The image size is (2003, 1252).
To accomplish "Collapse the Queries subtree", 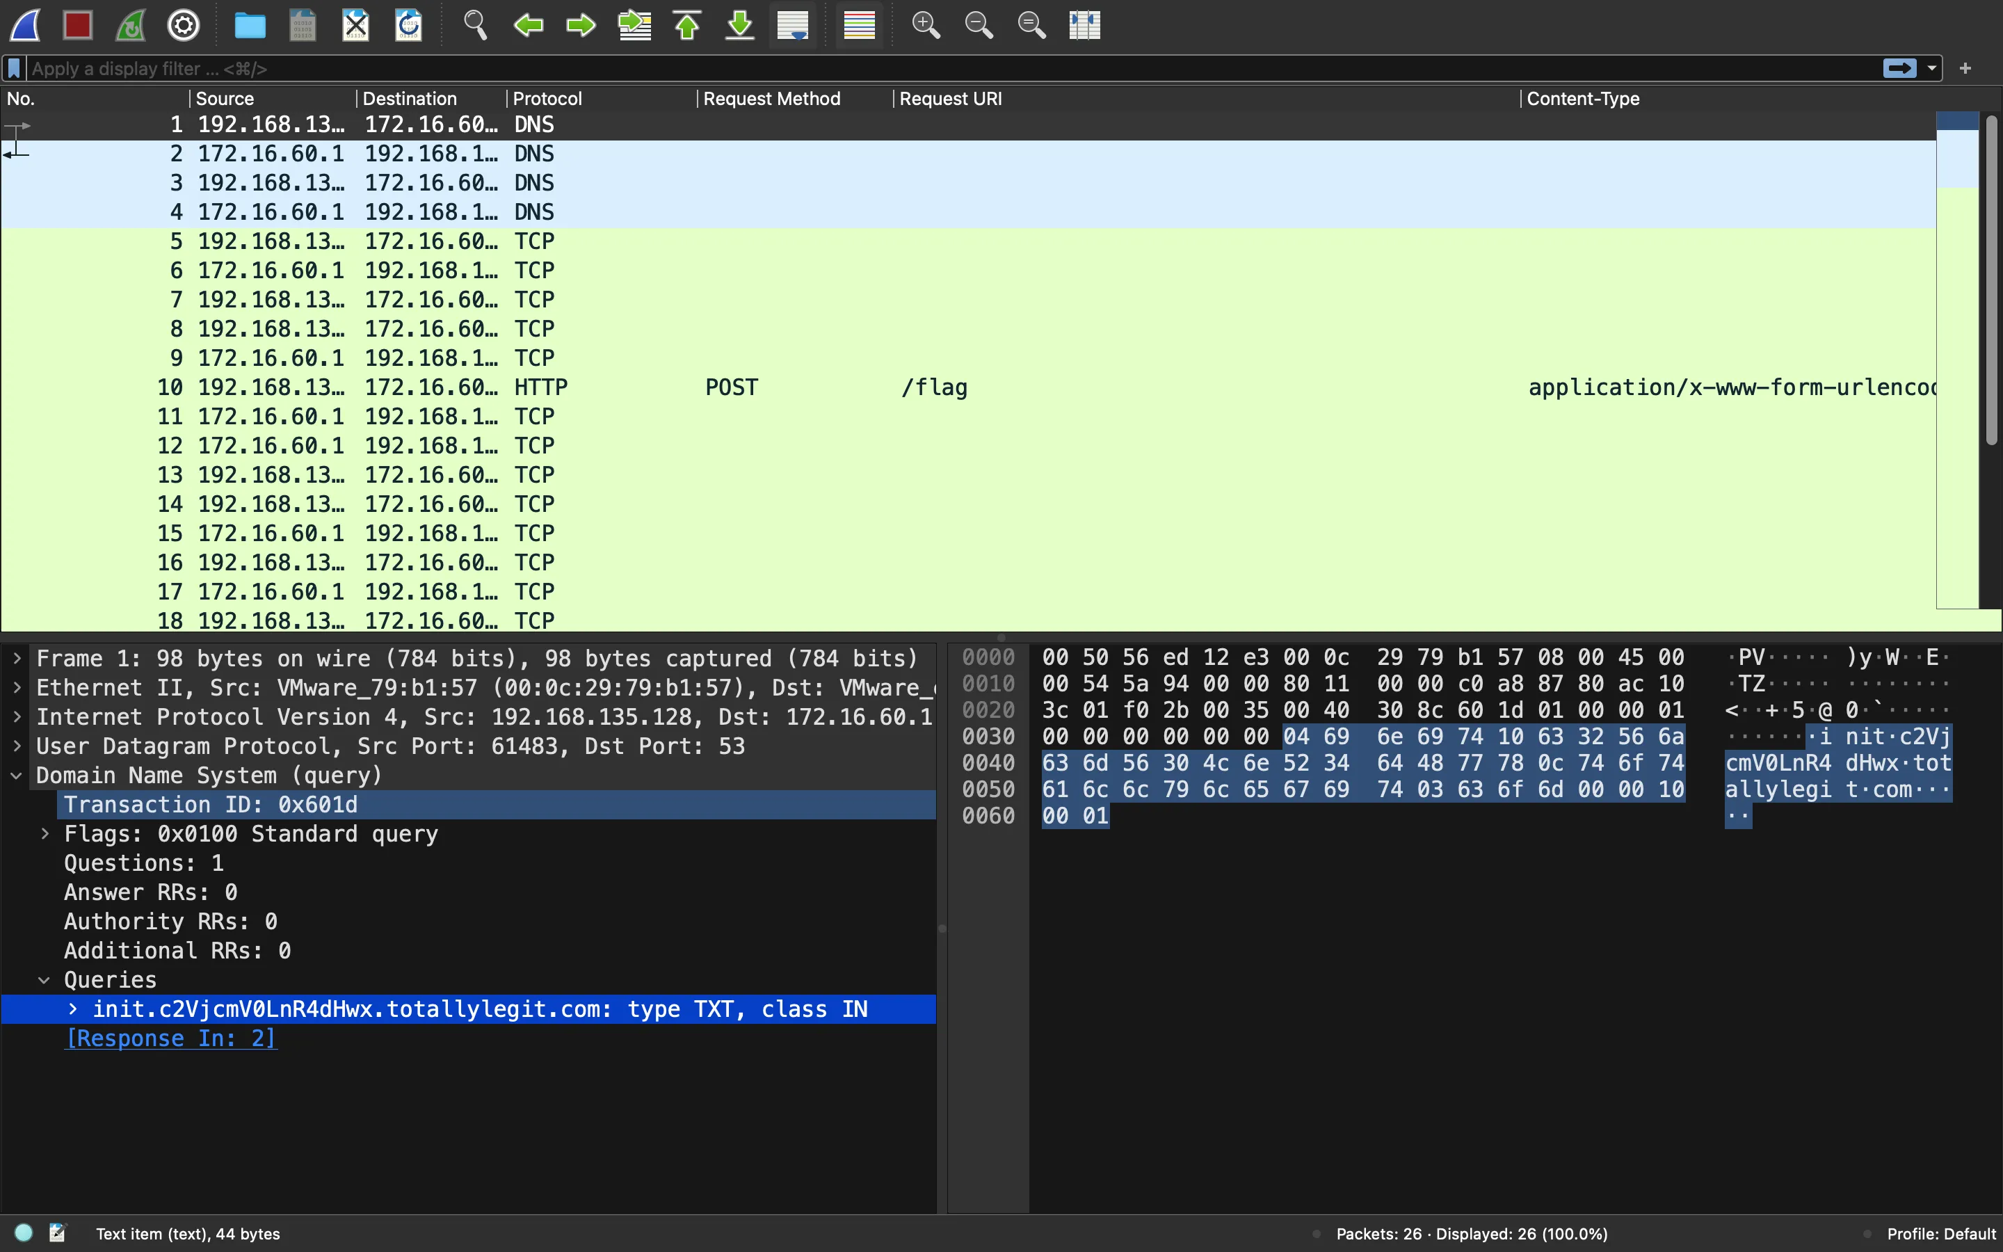I will pyautogui.click(x=45, y=981).
